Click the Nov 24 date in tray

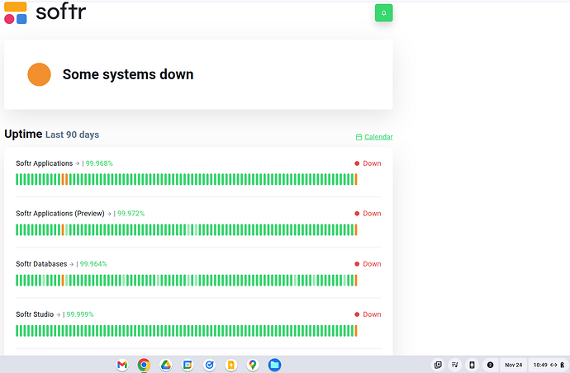point(513,365)
